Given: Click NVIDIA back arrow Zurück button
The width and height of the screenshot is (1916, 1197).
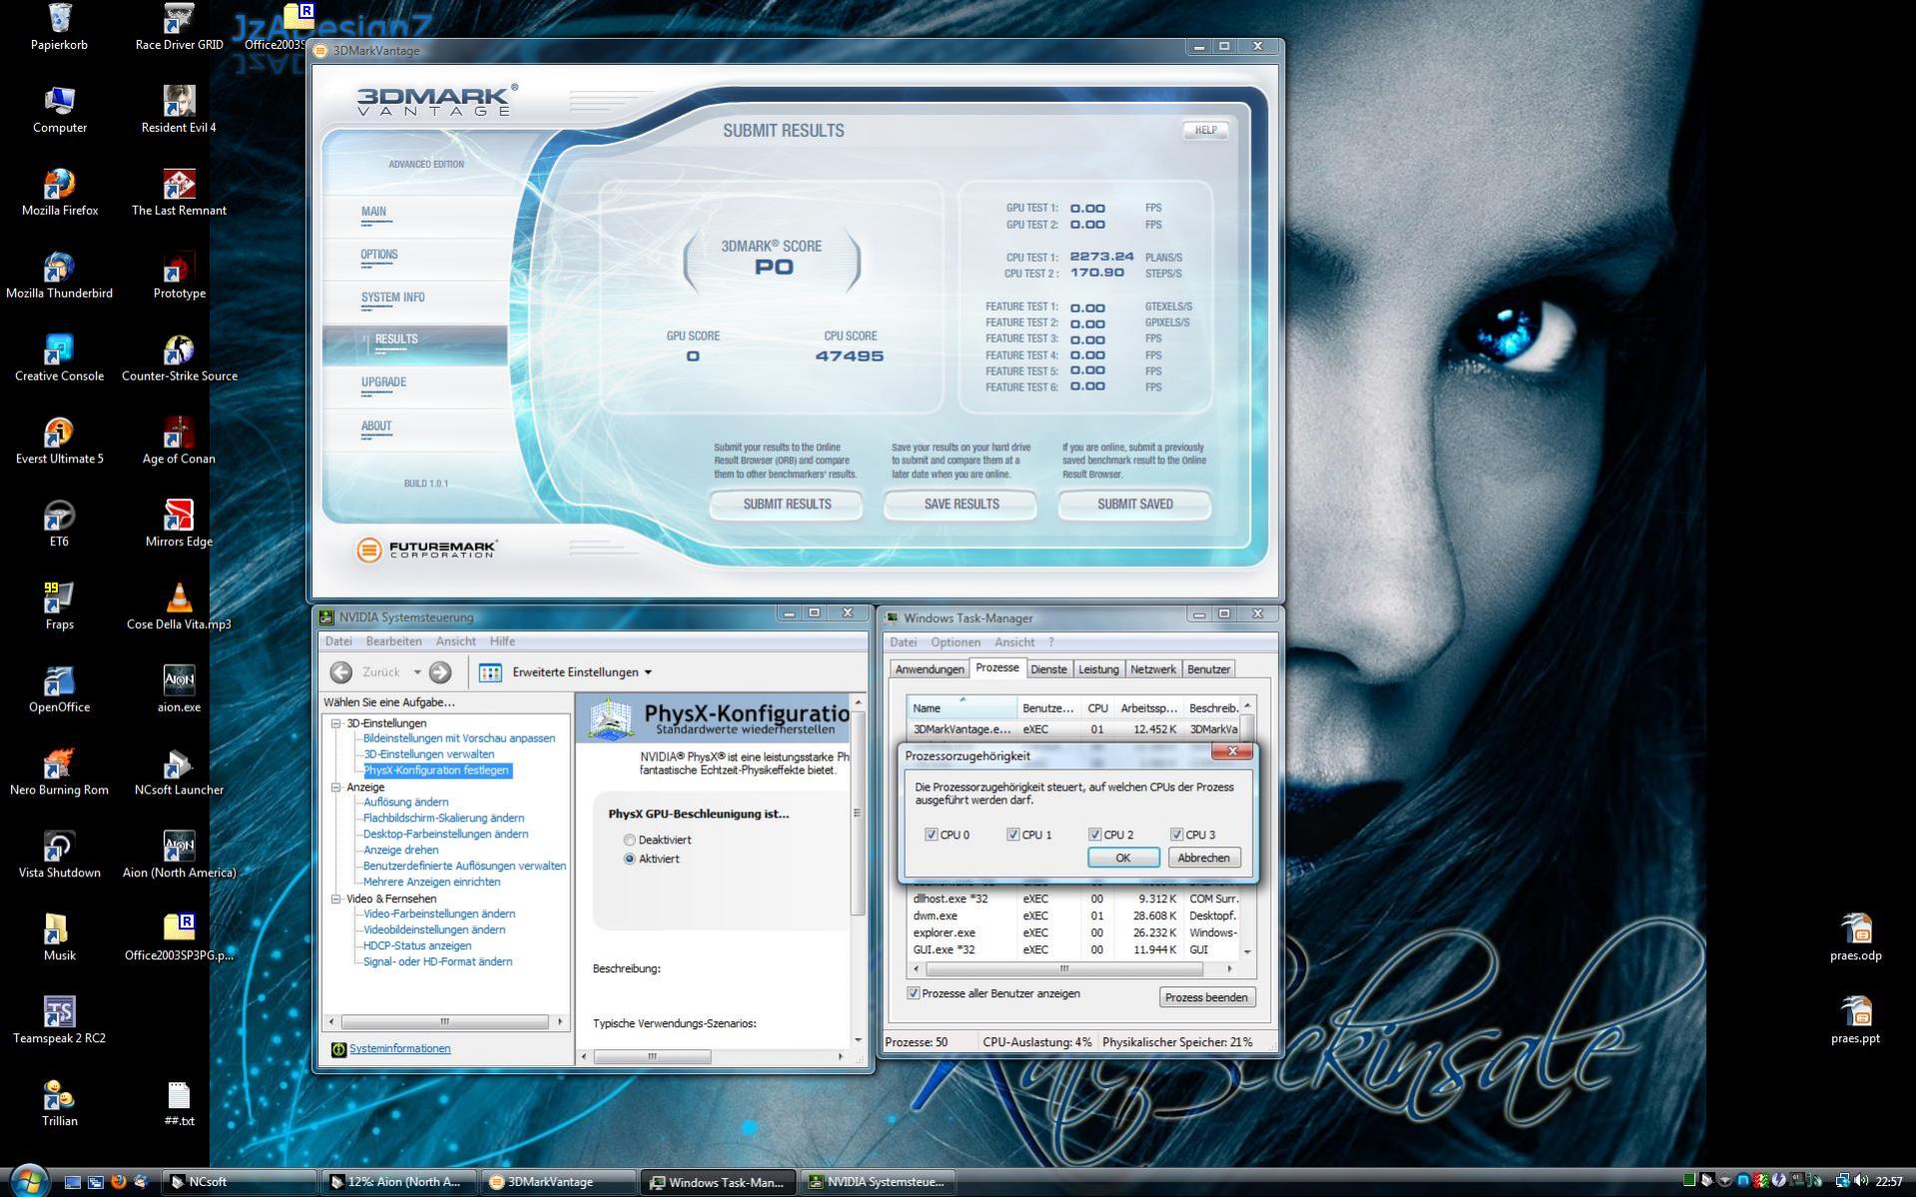Looking at the screenshot, I should tap(341, 672).
